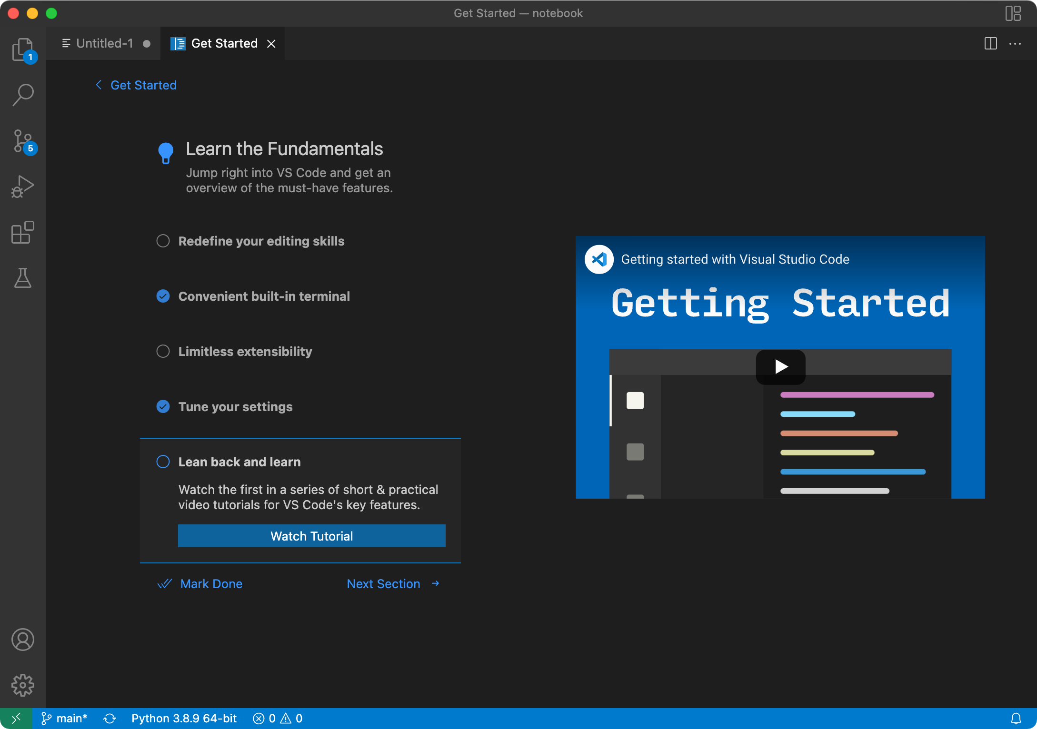Go to Next Section
This screenshot has height=729, width=1037.
(x=393, y=584)
